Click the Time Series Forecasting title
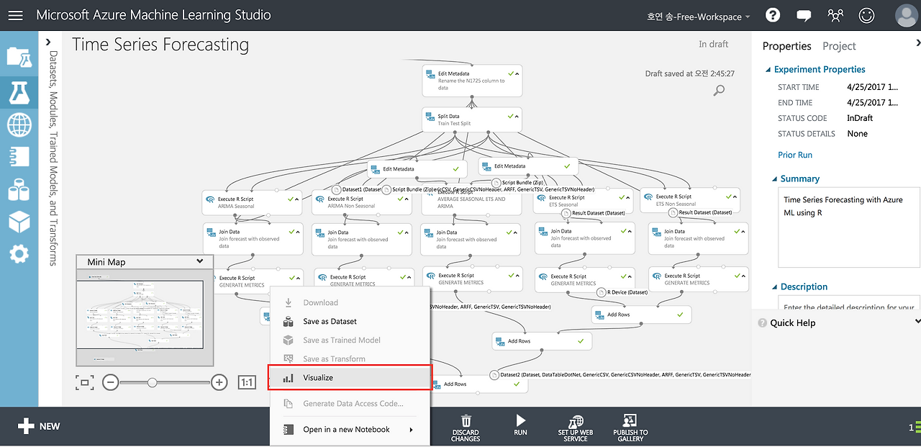Viewport: 921px width, 447px height. point(160,45)
